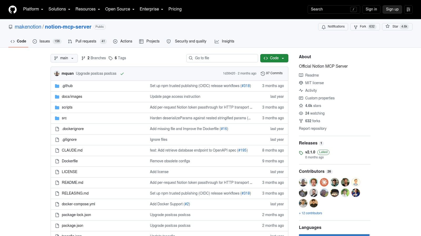Expand the Resources menu
This screenshot has height=236, width=421.
pos(88,9)
